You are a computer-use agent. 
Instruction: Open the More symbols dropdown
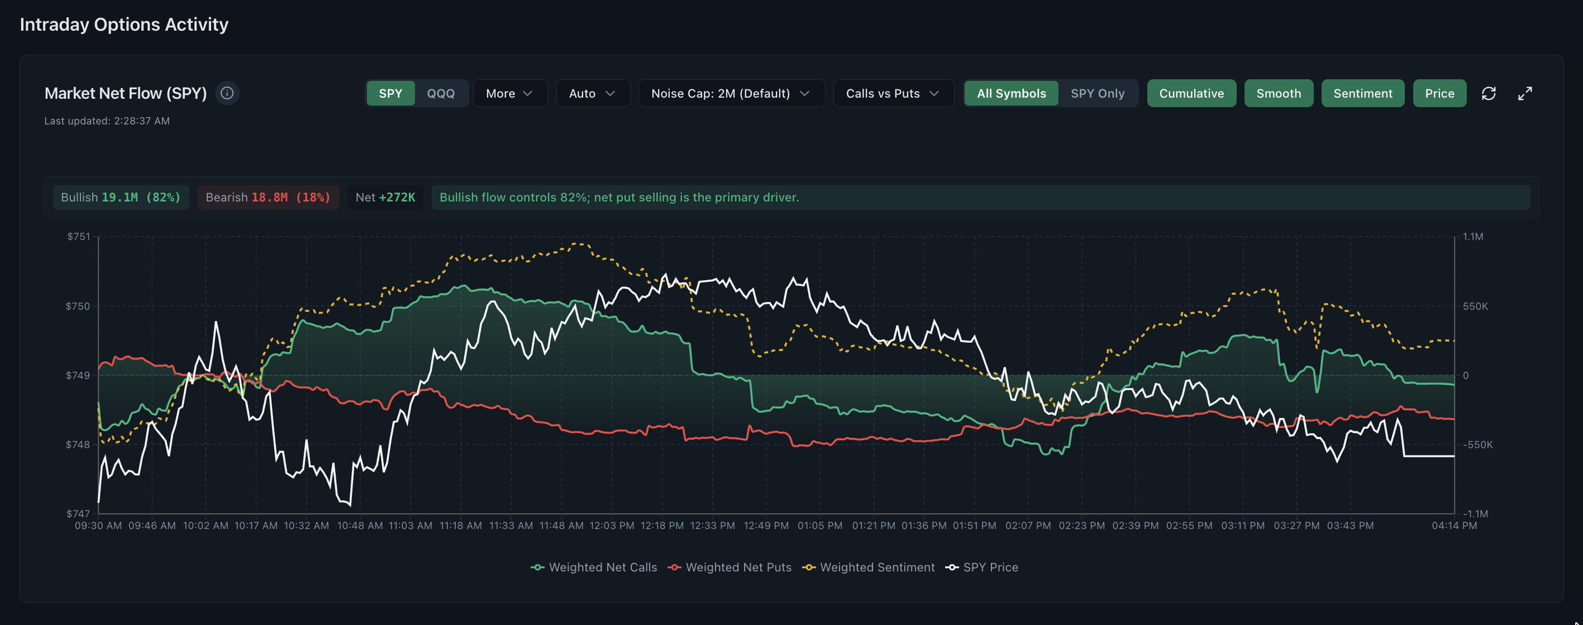click(x=509, y=93)
